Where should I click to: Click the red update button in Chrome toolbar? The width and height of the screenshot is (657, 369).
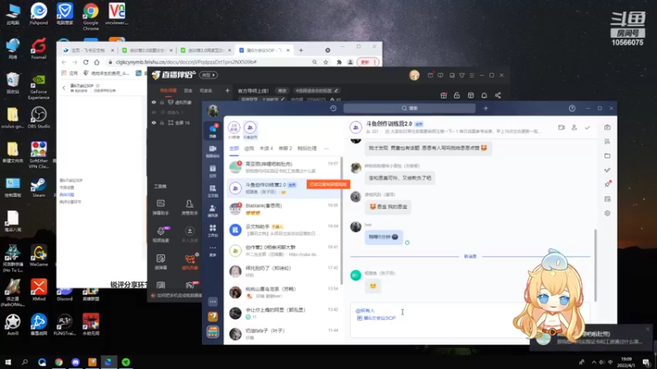pos(365,62)
